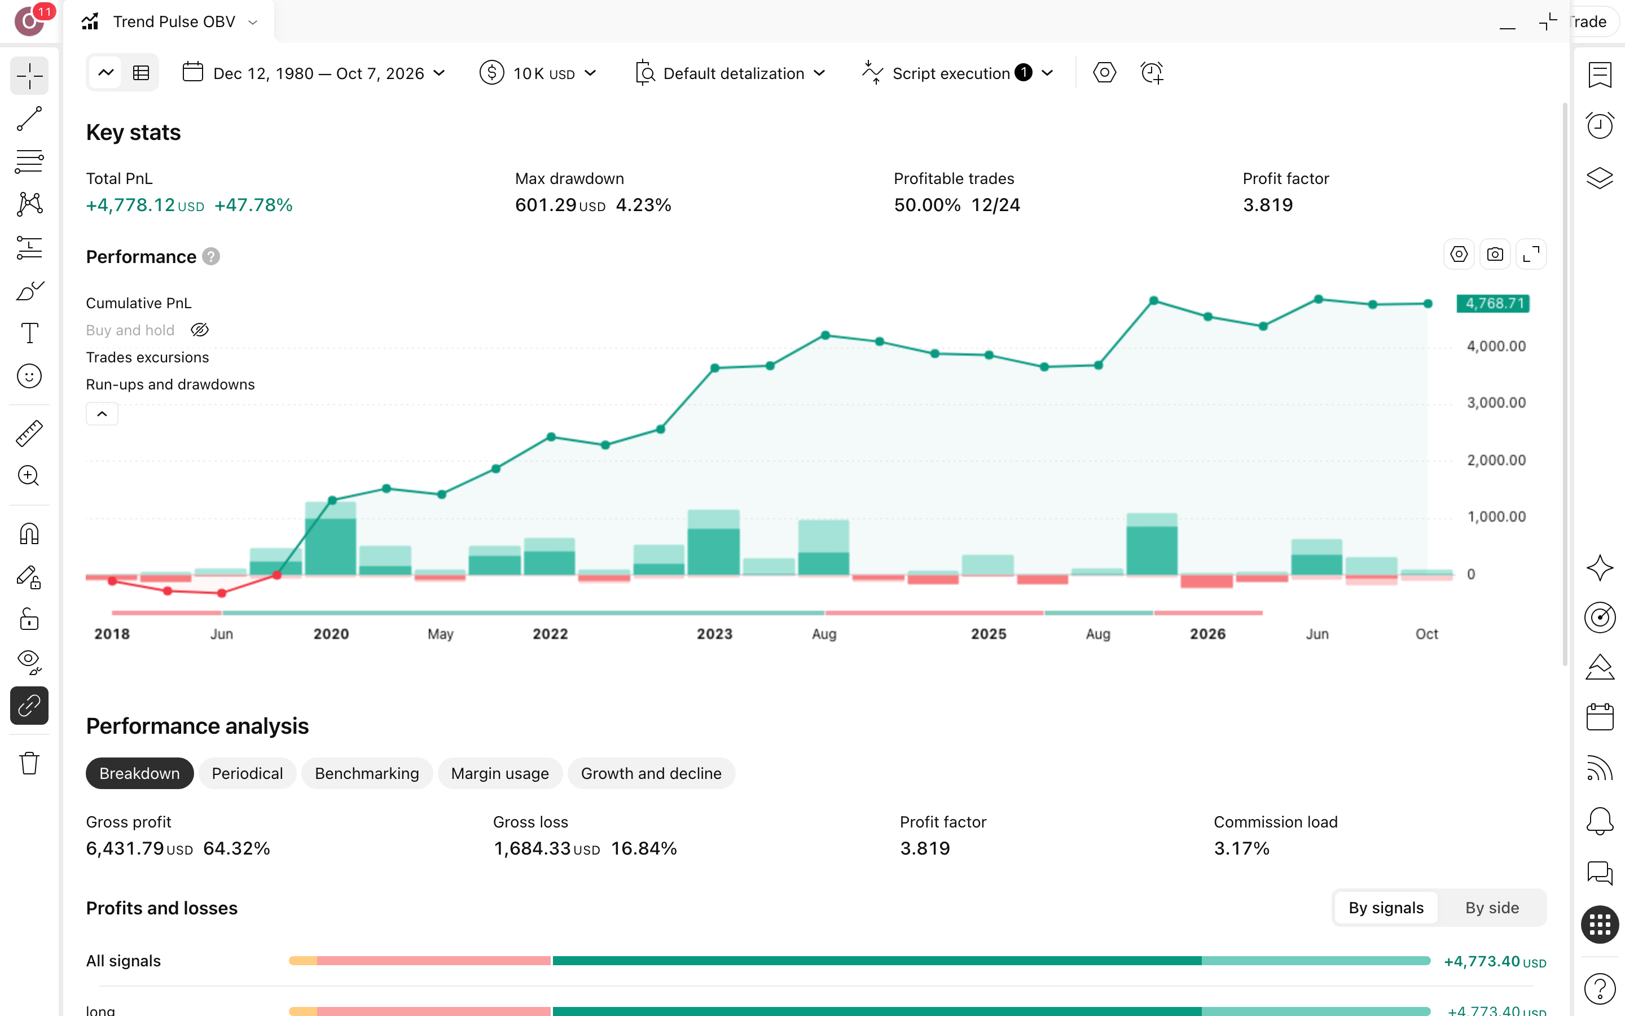Open strategy settings hexagon icon in toolbar
The width and height of the screenshot is (1625, 1016).
coord(1104,73)
